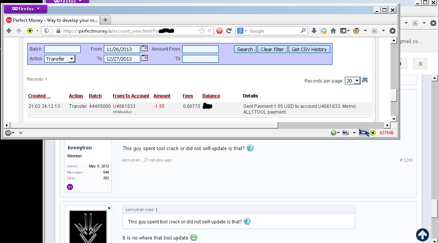439x243 pixels.
Task: Open the From date calendar picker icon
Action: 145,48
